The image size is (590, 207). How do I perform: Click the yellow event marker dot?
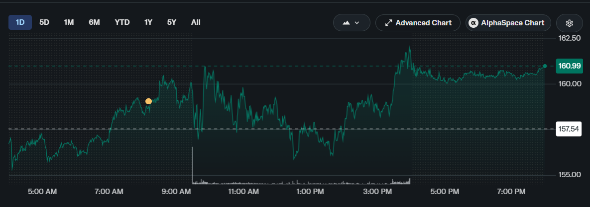[x=149, y=101]
